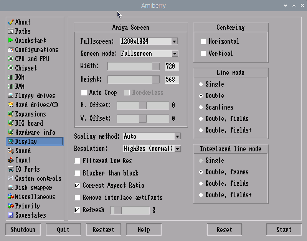Open Floppy drives section
307x241 pixels.
[x=35, y=95]
